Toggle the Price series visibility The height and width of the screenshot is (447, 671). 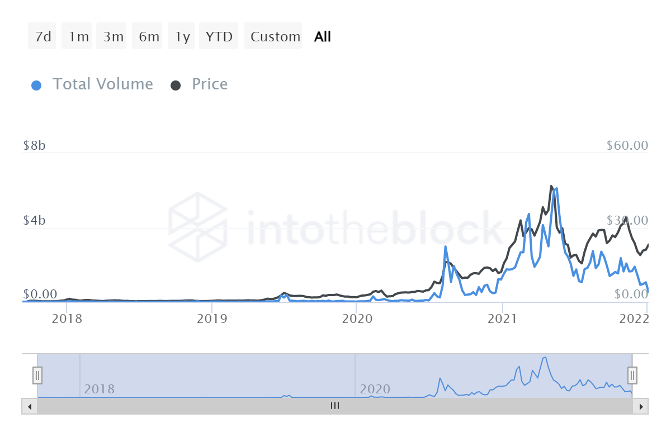click(210, 84)
